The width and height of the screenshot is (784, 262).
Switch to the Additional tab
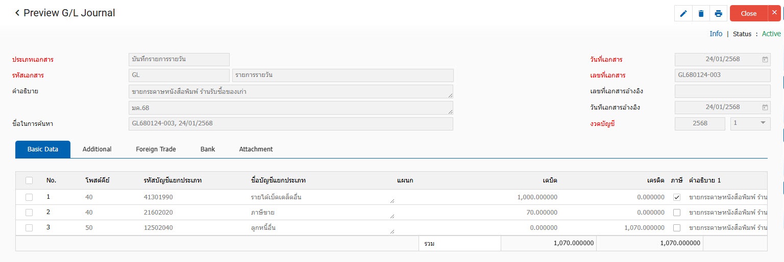coord(97,149)
